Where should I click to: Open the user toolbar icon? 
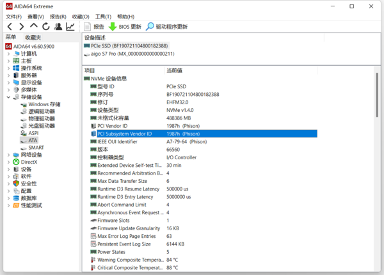58,26
